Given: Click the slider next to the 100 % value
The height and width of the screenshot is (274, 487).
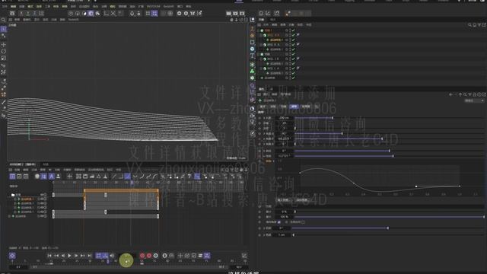Looking at the screenshot, I should pyautogui.click(x=390, y=217).
